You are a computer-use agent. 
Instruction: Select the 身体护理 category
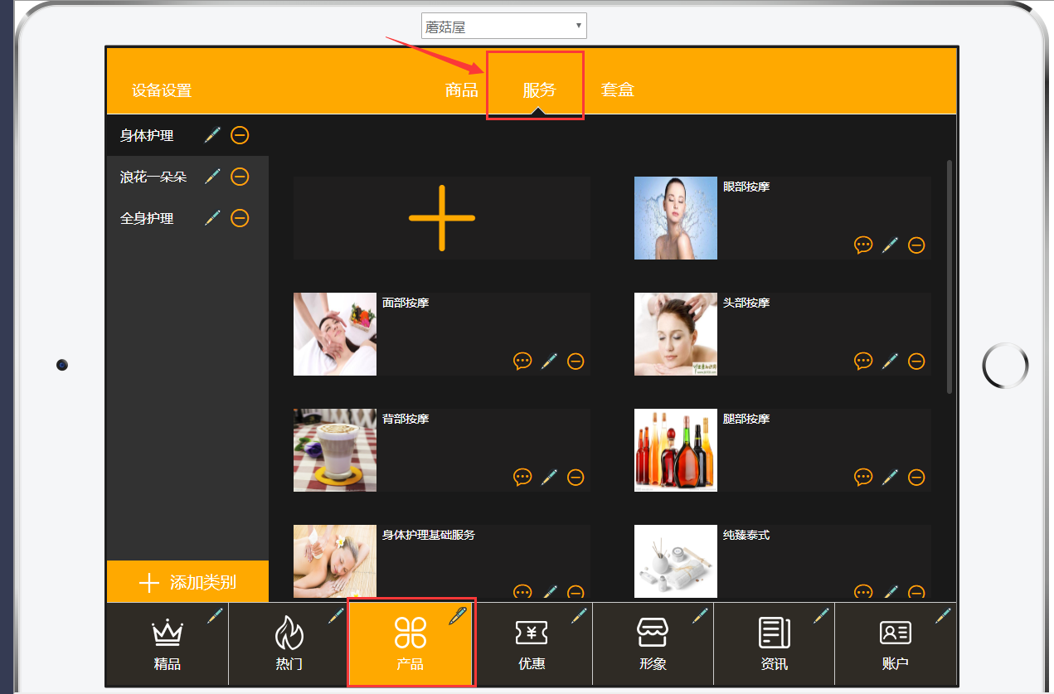pyautogui.click(x=147, y=135)
